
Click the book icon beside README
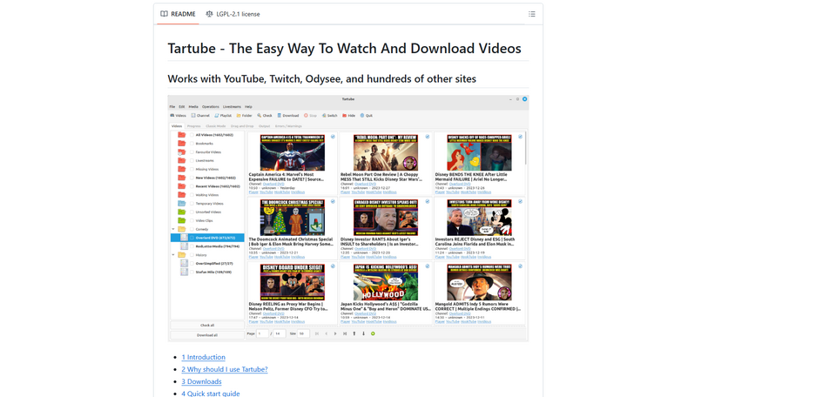165,14
